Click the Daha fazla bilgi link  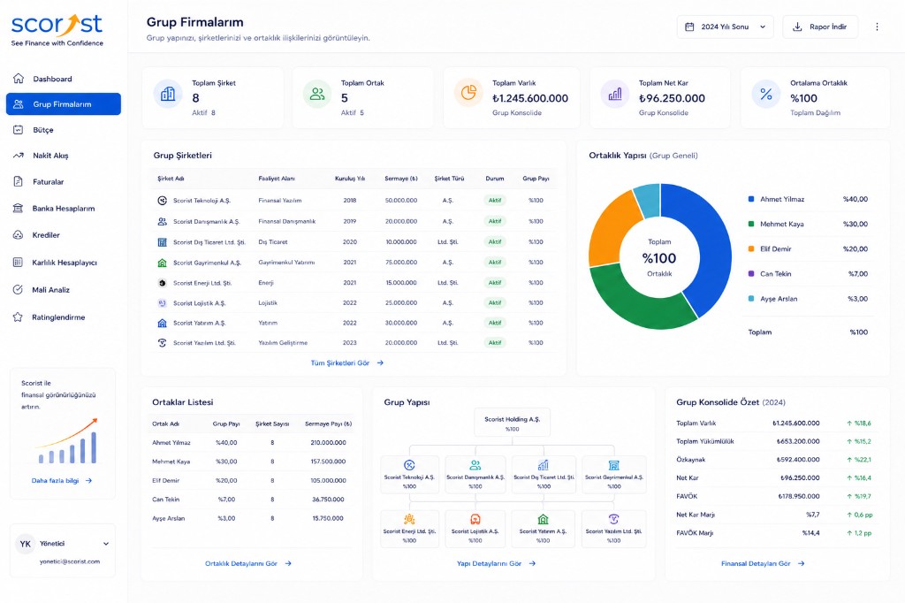62,481
